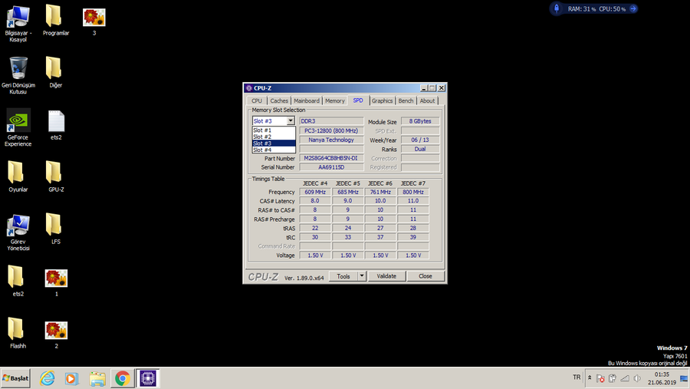Screen dimensions: 690x389
Task: Select the SPD tab
Action: click(358, 101)
